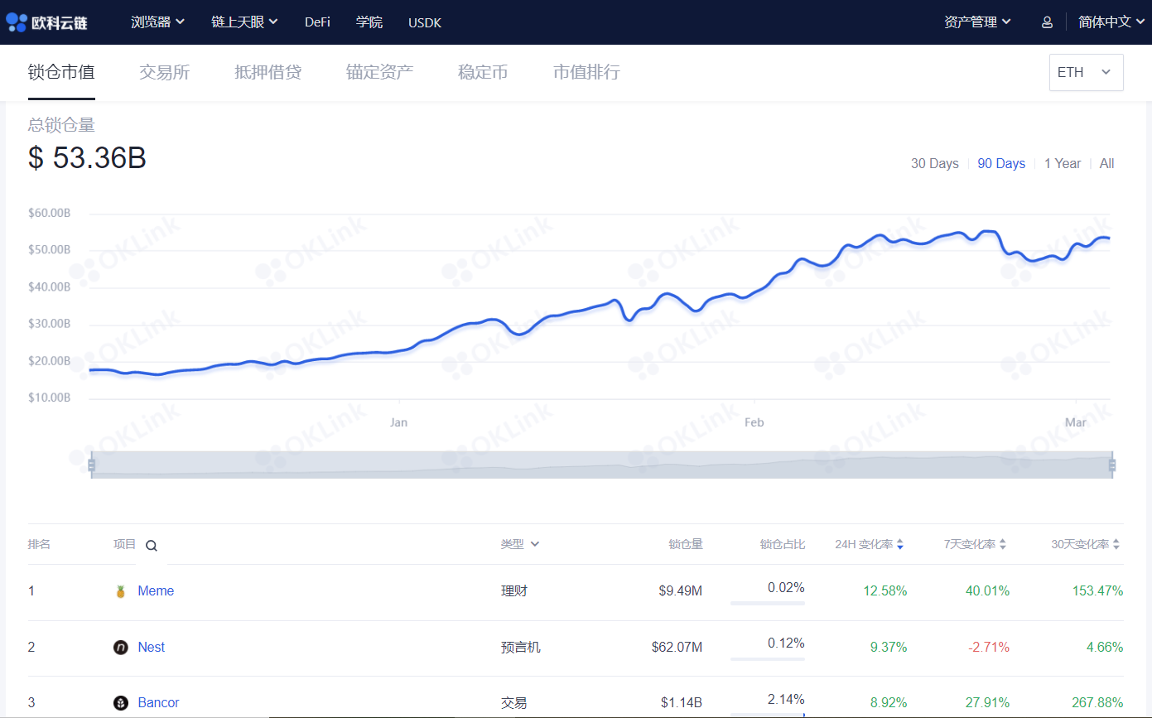
Task: Expand the 链上天眼 menu
Action: [x=244, y=22]
